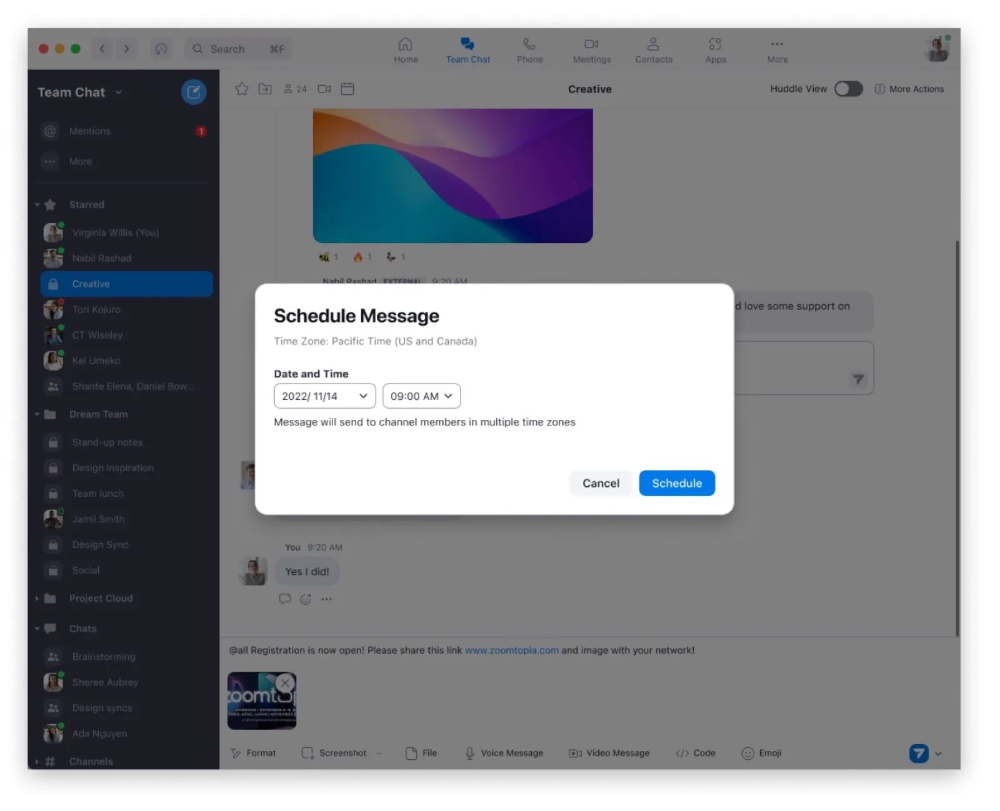Switch to the Meetings tab
The width and height of the screenshot is (1000, 811).
591,50
